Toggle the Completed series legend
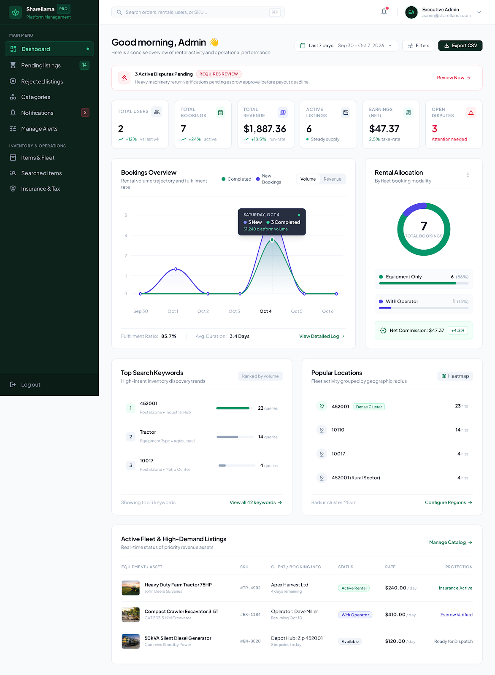Image resolution: width=495 pixels, height=675 pixels. point(236,179)
